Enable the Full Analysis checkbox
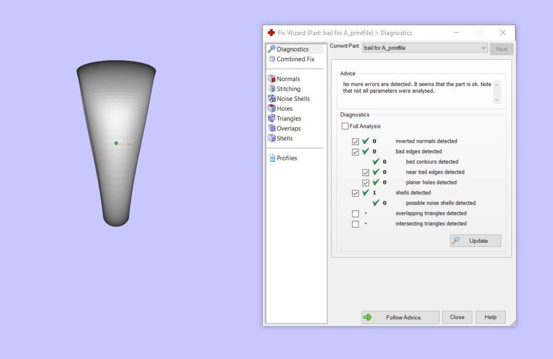The height and width of the screenshot is (359, 553). pos(345,126)
